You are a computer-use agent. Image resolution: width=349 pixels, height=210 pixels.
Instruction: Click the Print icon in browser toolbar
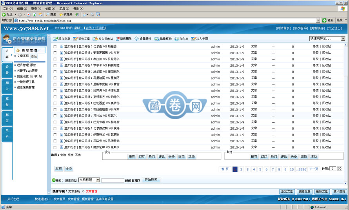(x=92, y=14)
